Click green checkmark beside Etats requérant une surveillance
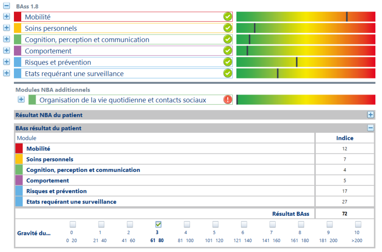 [x=227, y=73]
